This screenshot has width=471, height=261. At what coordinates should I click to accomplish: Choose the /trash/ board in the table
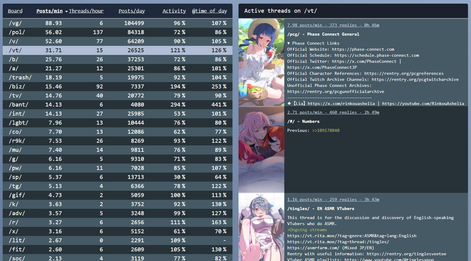[x=117, y=78]
